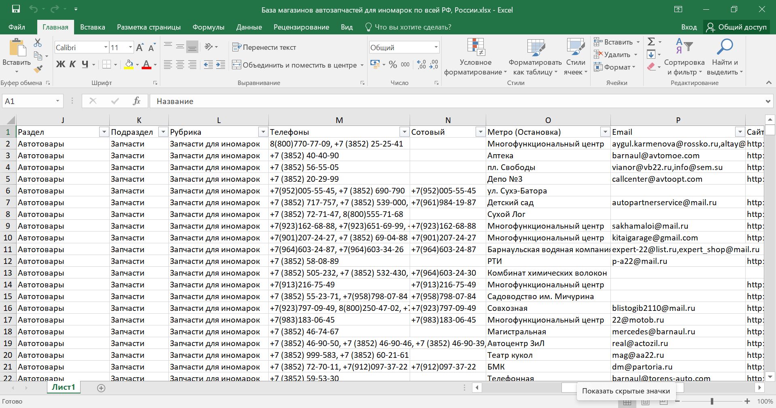Click the Общий доступ share button

[x=736, y=27]
